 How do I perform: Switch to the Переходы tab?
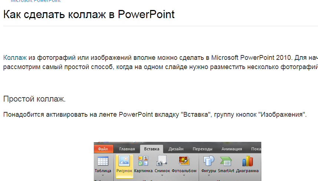click(x=202, y=149)
